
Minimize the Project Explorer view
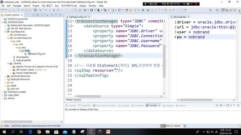pos(56,15)
